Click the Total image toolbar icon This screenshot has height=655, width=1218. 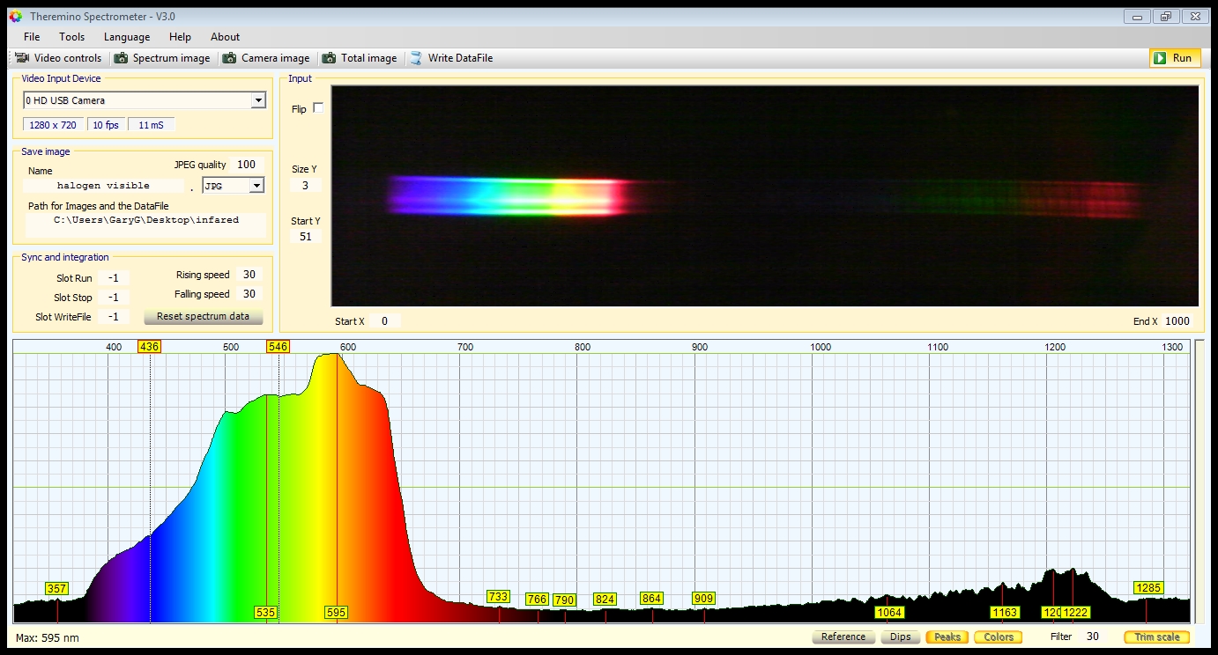(329, 58)
